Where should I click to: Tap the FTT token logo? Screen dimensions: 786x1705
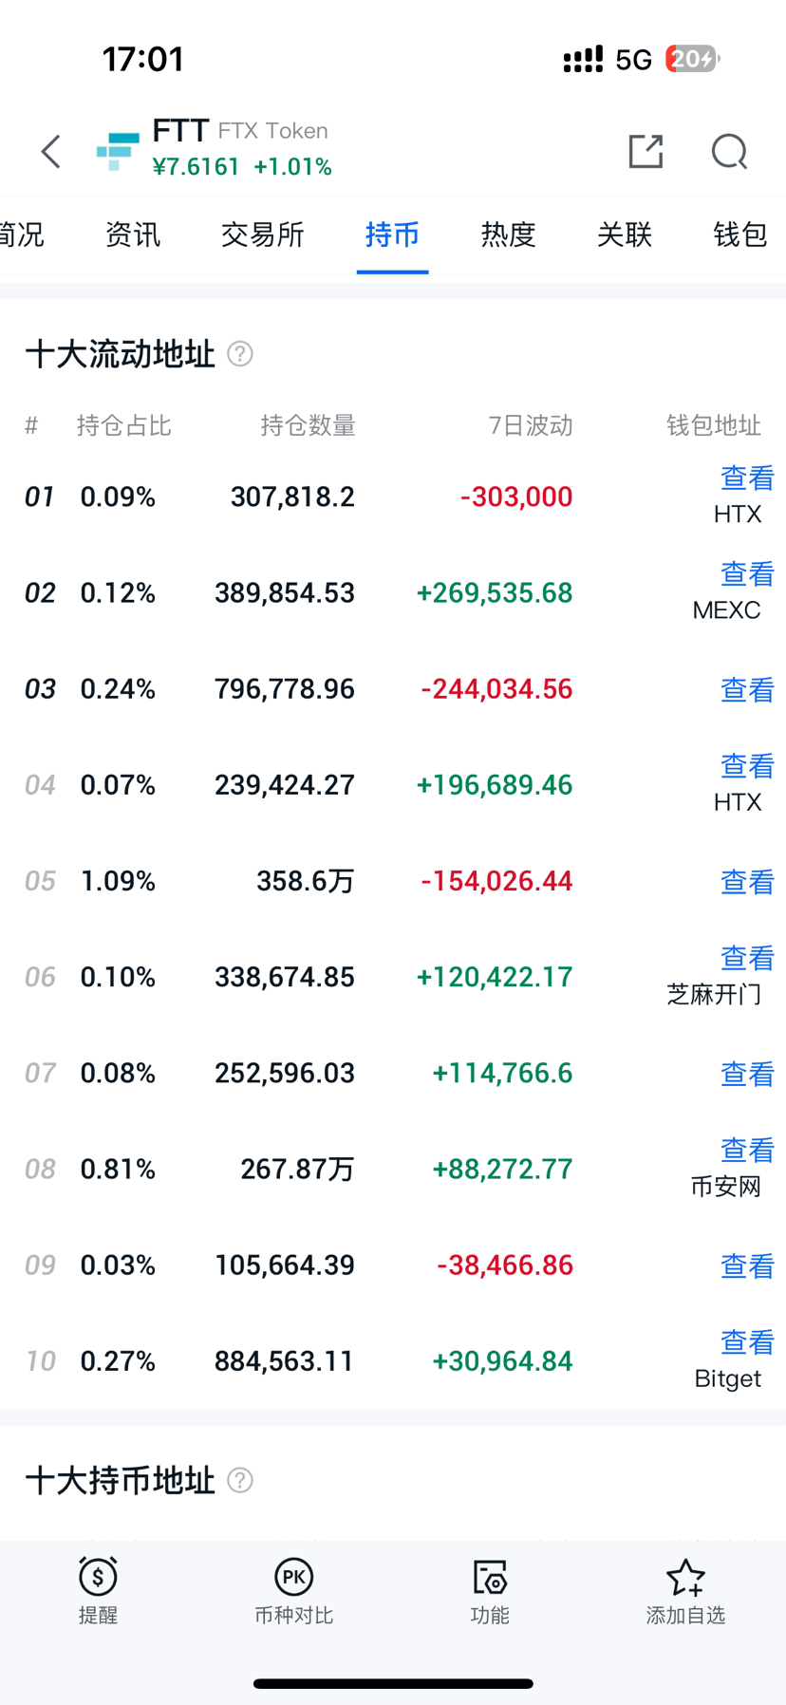tap(118, 152)
